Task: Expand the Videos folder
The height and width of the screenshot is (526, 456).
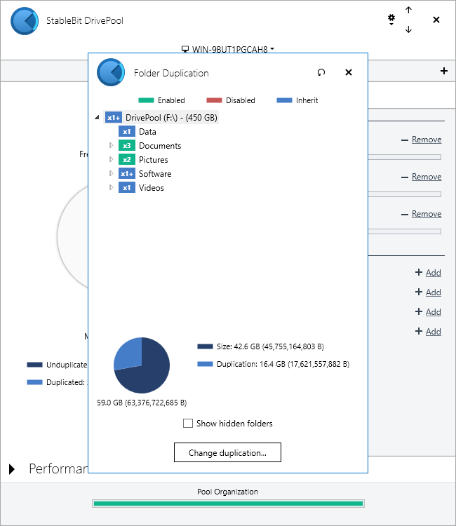Action: coord(111,187)
